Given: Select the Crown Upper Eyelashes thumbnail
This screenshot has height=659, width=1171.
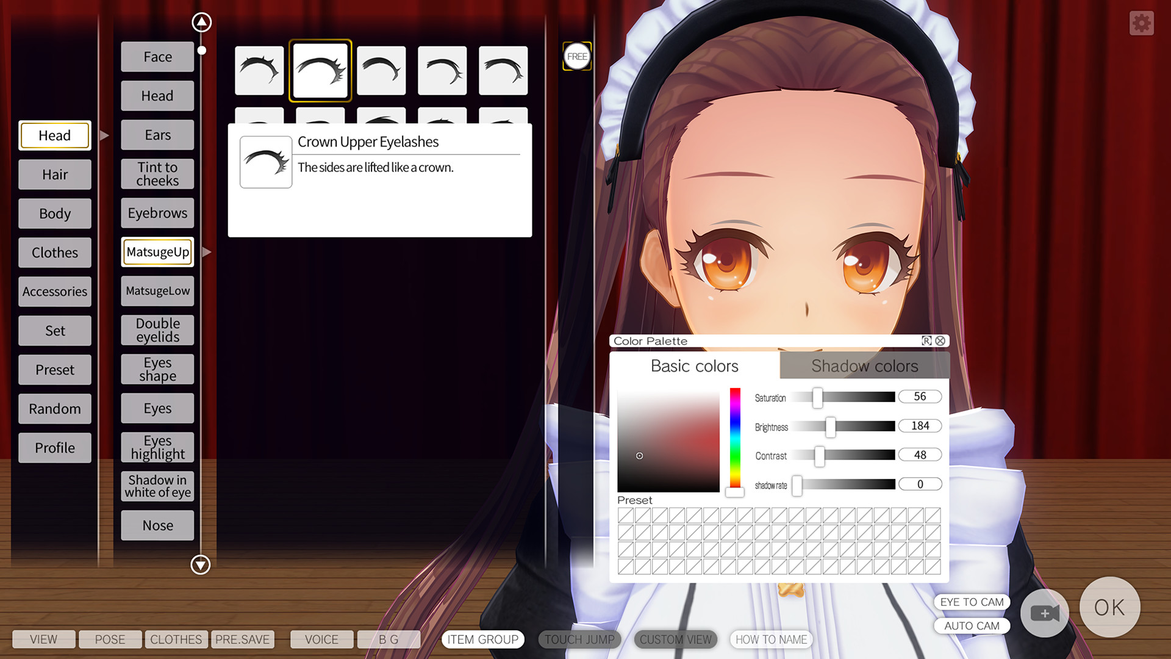Looking at the screenshot, I should [x=320, y=70].
